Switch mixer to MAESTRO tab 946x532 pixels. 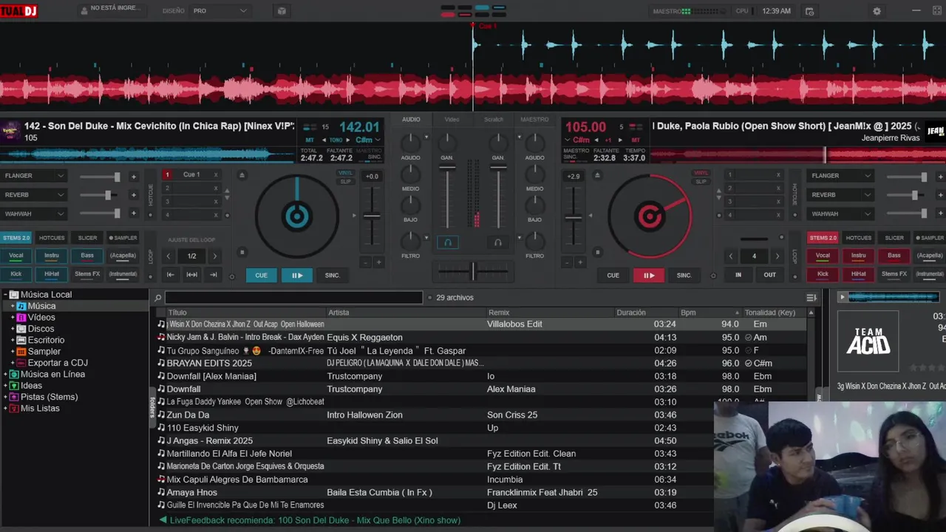[534, 119]
